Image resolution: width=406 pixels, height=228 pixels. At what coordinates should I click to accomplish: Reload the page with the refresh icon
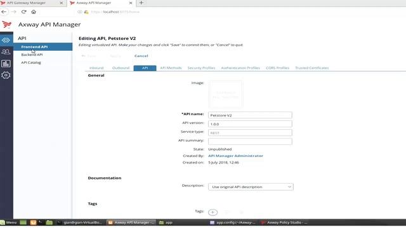coord(24,12)
